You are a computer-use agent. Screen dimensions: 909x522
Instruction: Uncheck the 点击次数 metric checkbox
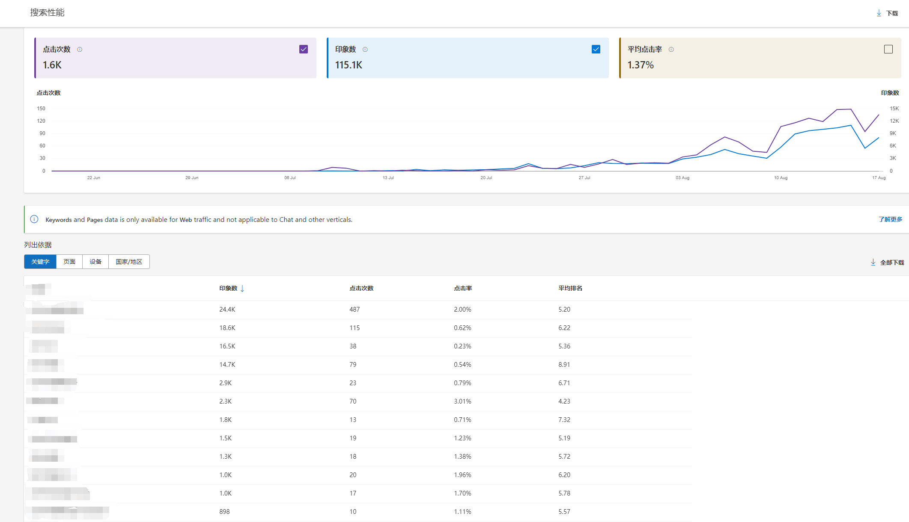[304, 49]
